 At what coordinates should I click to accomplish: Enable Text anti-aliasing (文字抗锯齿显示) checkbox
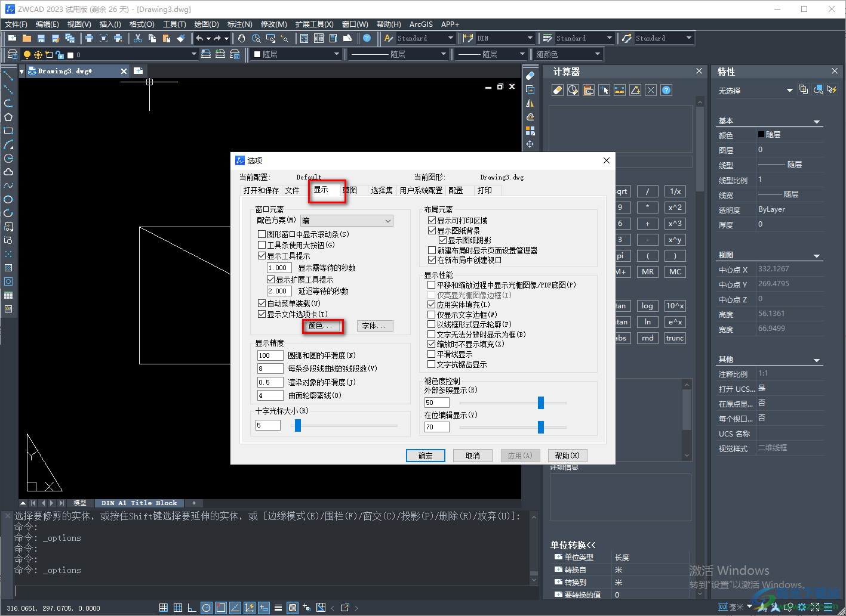coord(431,364)
